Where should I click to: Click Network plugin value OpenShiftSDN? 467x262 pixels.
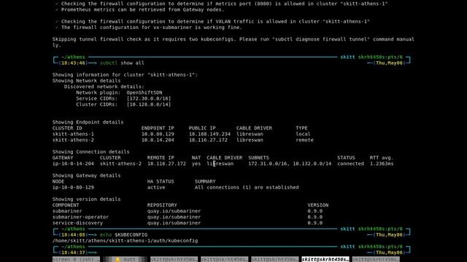[x=144, y=92]
